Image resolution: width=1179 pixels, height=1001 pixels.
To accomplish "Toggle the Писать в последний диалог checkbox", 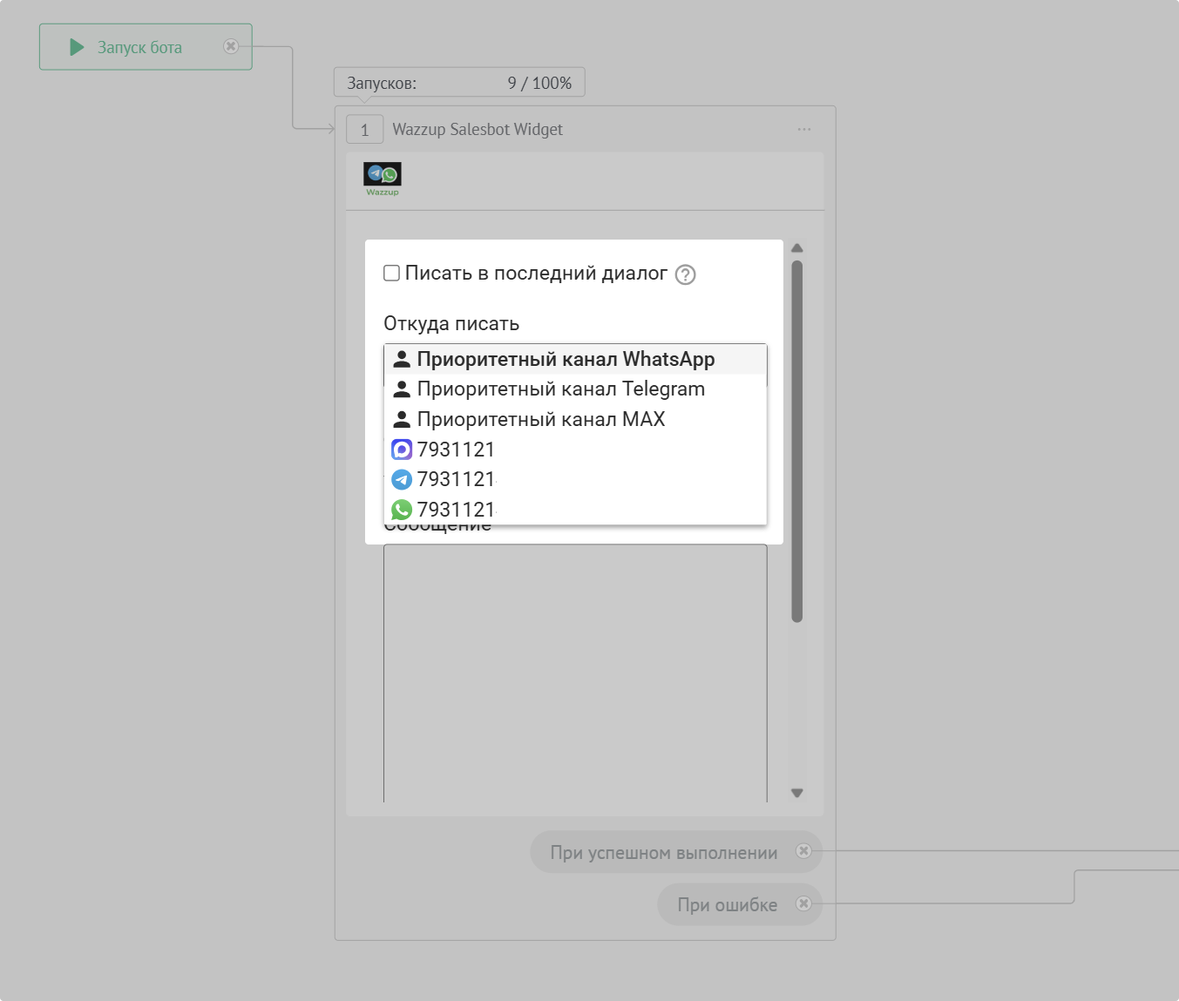I will 392,273.
